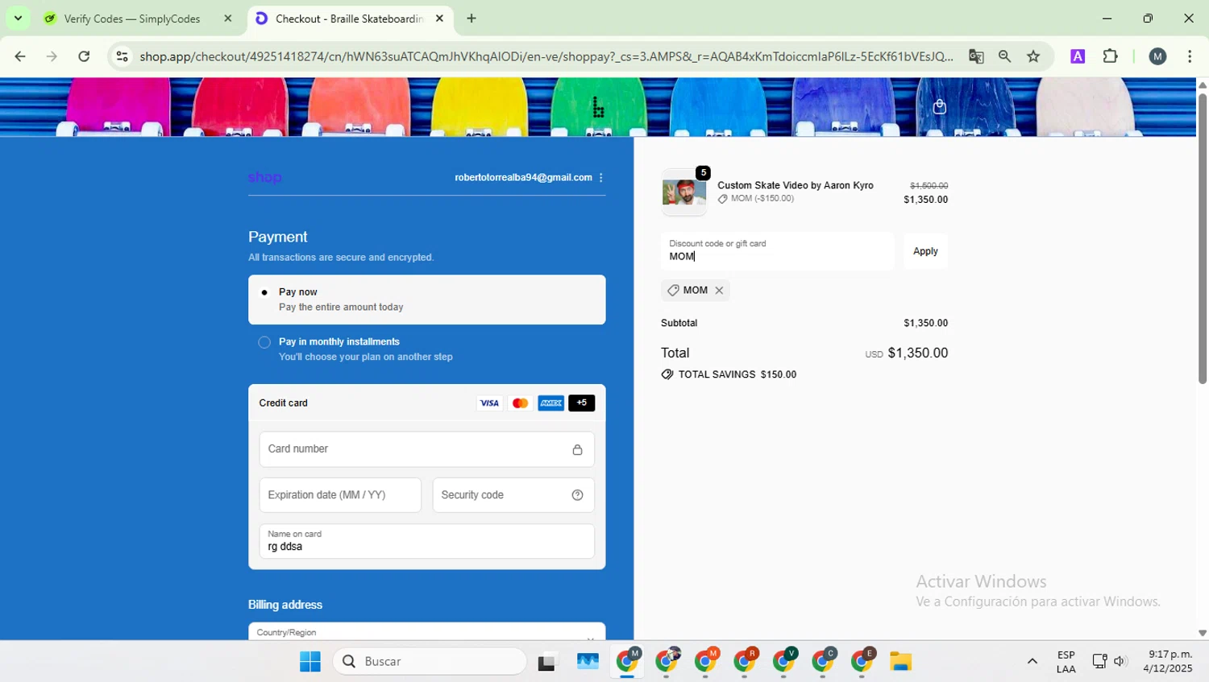The image size is (1209, 682).
Task: Click the TOTAL SAVINGS $150.00 text
Action: [x=737, y=374]
